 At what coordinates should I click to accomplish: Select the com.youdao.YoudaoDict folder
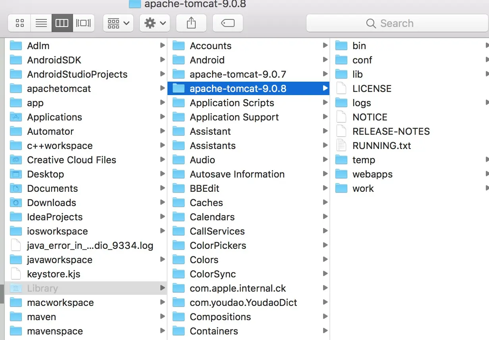tap(248, 303)
